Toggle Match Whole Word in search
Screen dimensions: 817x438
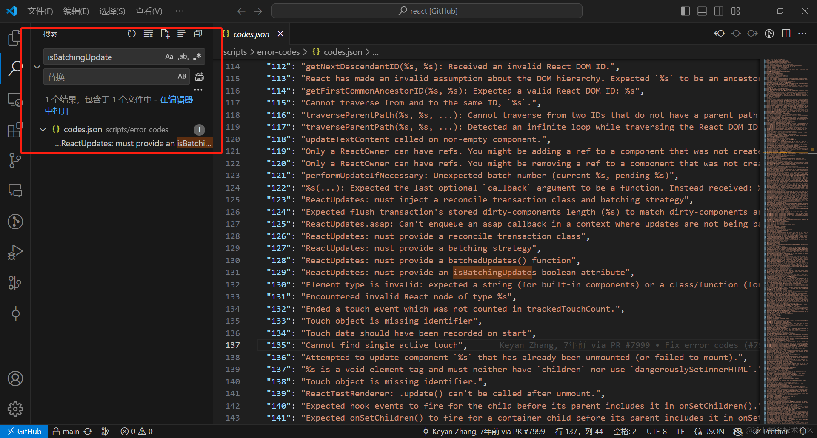tap(183, 57)
